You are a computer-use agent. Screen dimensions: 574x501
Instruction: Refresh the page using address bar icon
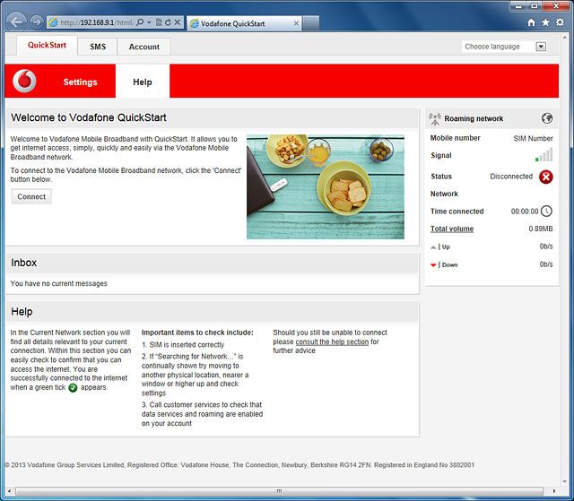[167, 22]
